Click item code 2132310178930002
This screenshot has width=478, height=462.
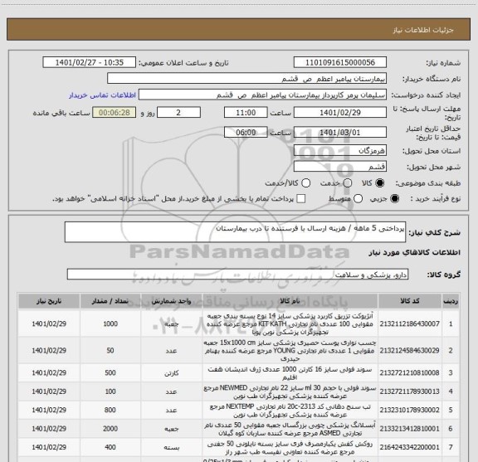409,410
